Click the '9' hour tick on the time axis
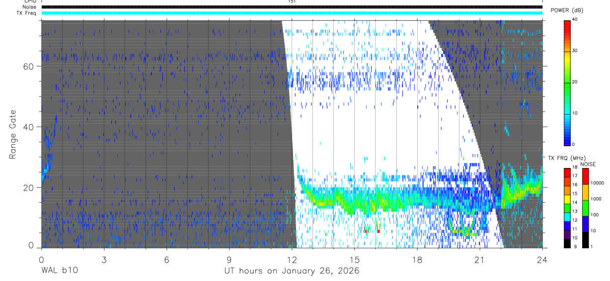The image size is (610, 281). click(x=229, y=259)
